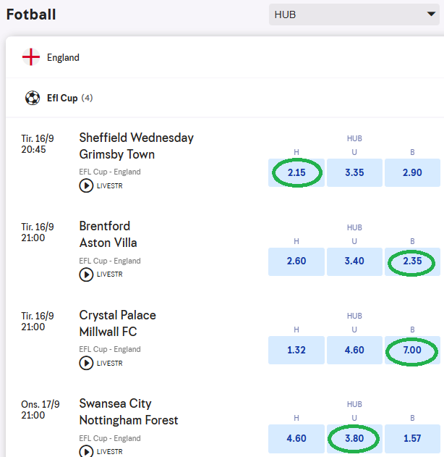Choose Crystal Palace home win 1.32
Screen dimensions: 444x457
[296, 350]
